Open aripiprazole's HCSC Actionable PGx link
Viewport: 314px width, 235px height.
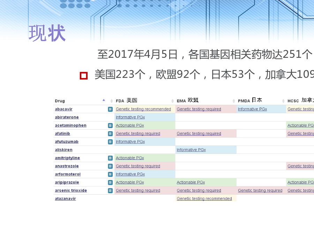tap(301, 182)
